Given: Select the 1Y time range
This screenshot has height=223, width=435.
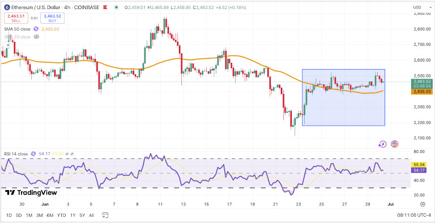Looking at the screenshot, I should [x=72, y=215].
